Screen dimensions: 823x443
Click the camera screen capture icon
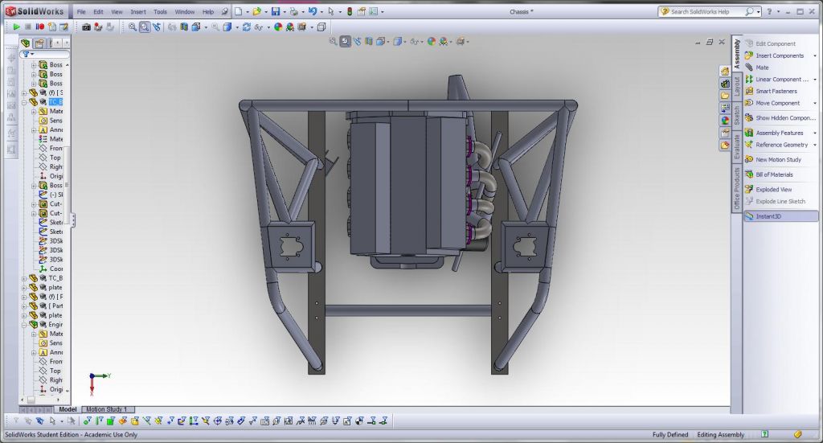(x=87, y=27)
